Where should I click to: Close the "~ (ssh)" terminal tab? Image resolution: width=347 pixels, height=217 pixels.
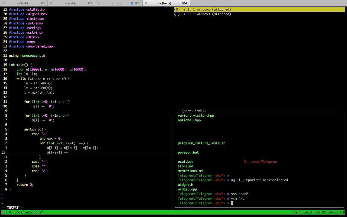pos(51,3)
